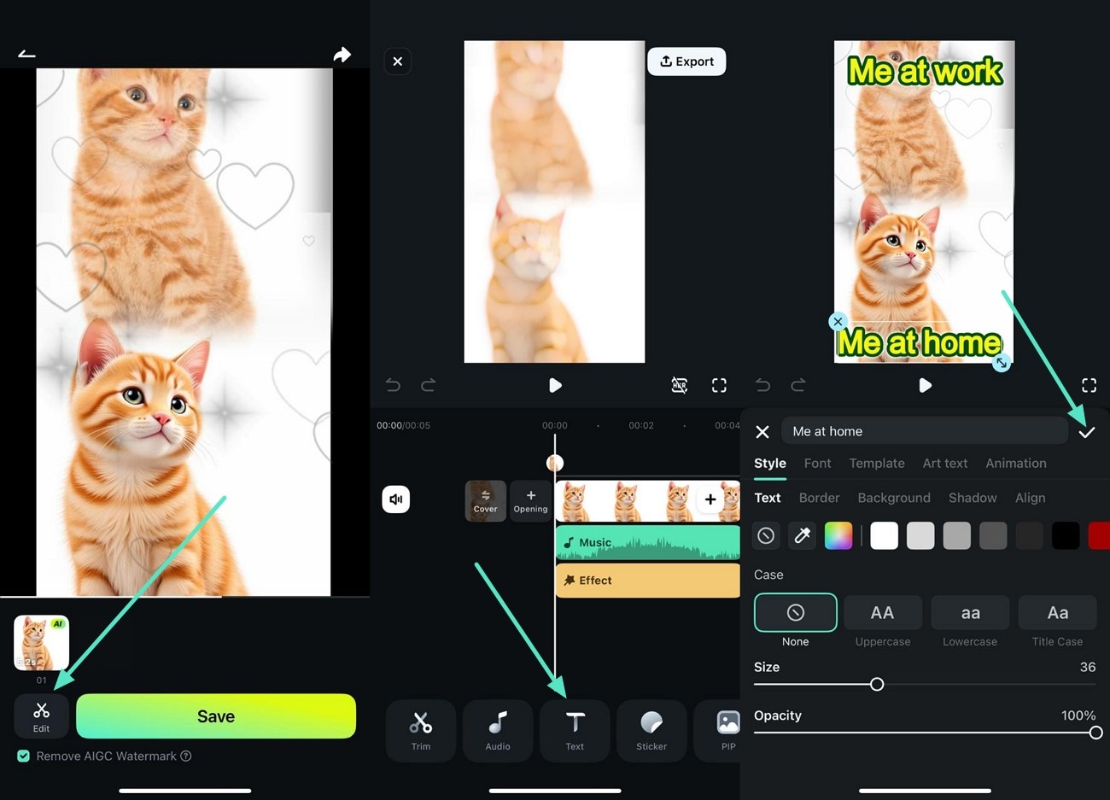Image resolution: width=1110 pixels, height=800 pixels.
Task: Click the no-color icon
Action: coord(766,535)
